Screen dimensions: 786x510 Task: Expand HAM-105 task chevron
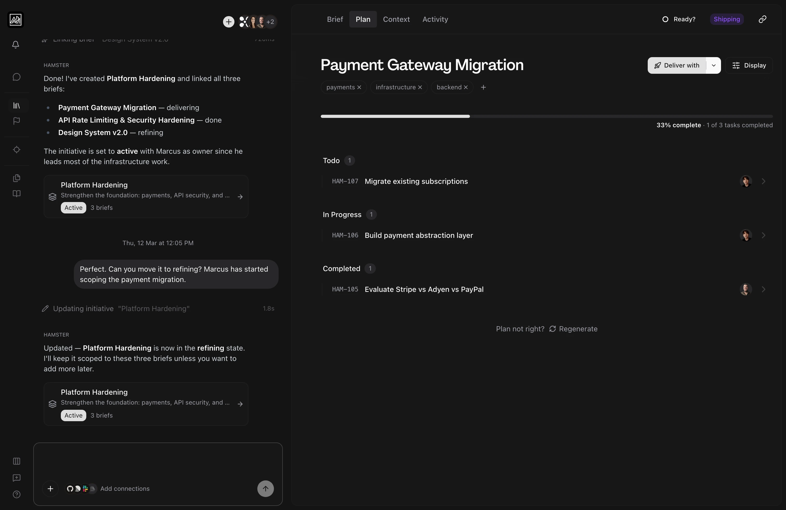764,289
